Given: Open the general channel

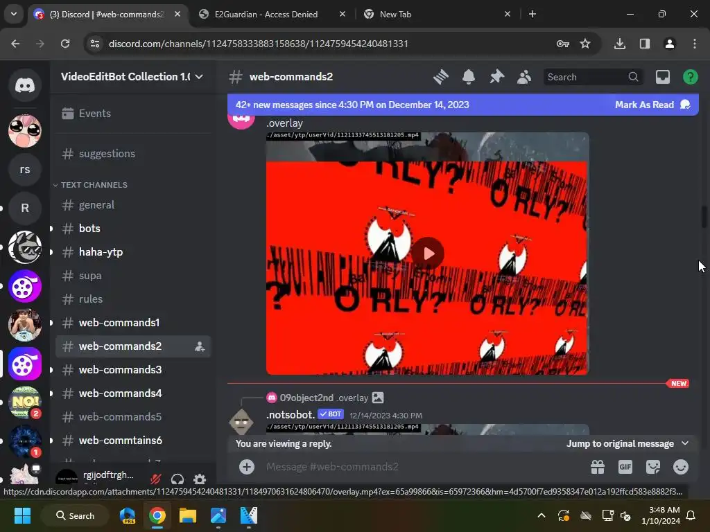Looking at the screenshot, I should coord(133,205).
